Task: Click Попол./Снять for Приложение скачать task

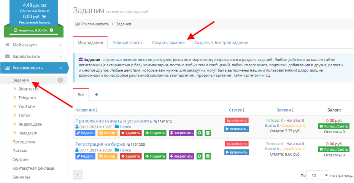Action: coord(333,126)
